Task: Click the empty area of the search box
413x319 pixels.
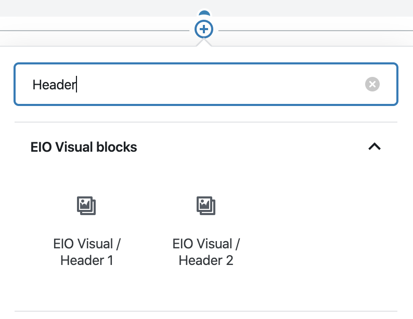Action: coord(218,84)
